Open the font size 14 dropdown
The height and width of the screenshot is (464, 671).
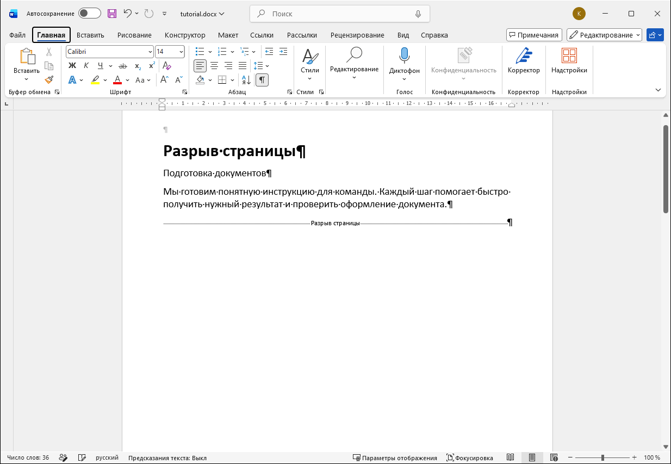[181, 52]
